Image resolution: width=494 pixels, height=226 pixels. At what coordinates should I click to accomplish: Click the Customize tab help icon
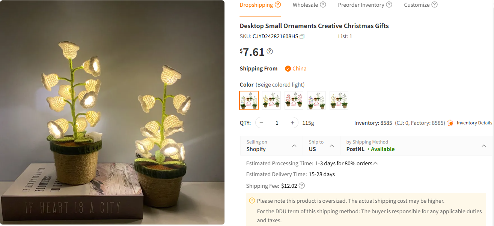click(x=435, y=4)
